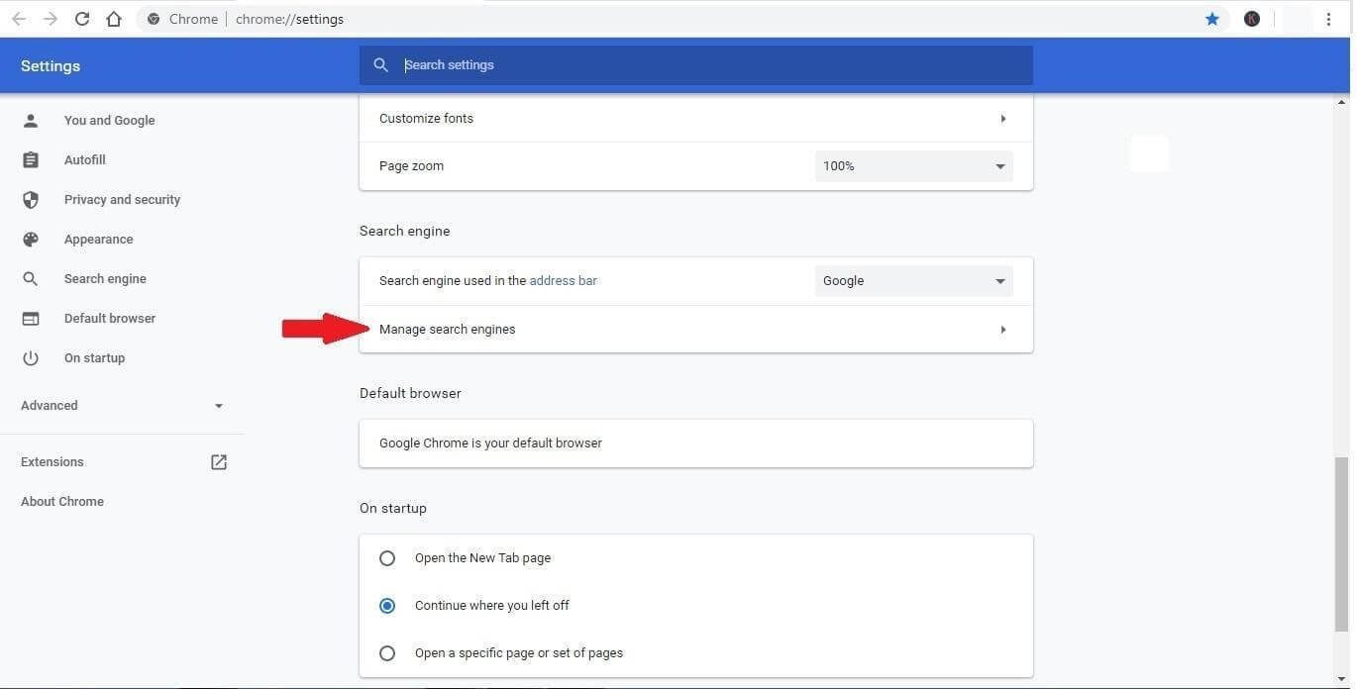The width and height of the screenshot is (1357, 689).
Task: Expand the Advanced settings section
Action: pos(219,405)
